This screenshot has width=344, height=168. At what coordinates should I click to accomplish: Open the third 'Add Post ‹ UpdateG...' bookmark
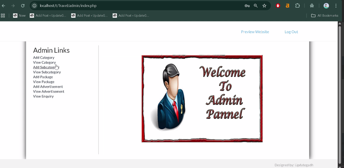pyautogui.click(x=131, y=15)
